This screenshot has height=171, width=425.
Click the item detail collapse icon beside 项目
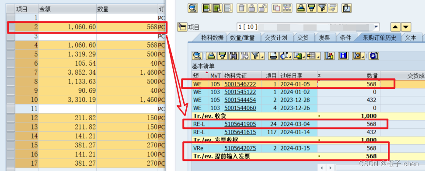coord(182,27)
